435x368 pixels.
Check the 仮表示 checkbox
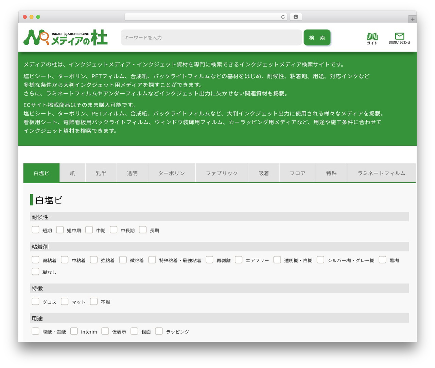(x=105, y=331)
